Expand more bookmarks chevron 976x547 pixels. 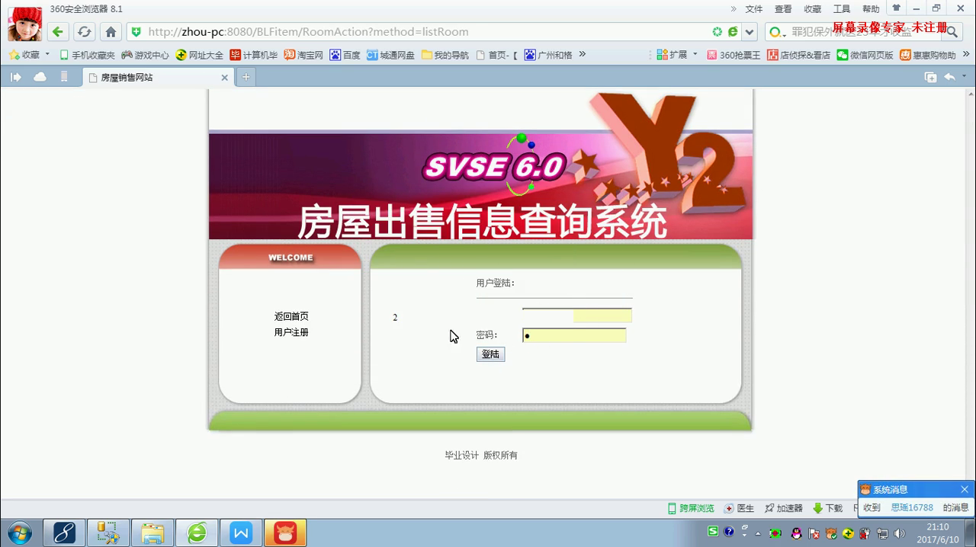pyautogui.click(x=583, y=54)
